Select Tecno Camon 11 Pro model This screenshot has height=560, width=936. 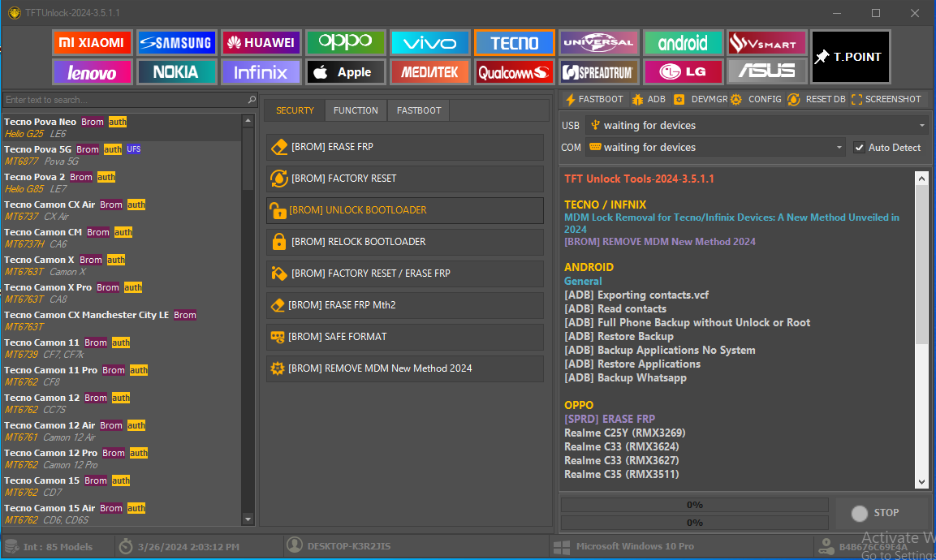[122, 376]
